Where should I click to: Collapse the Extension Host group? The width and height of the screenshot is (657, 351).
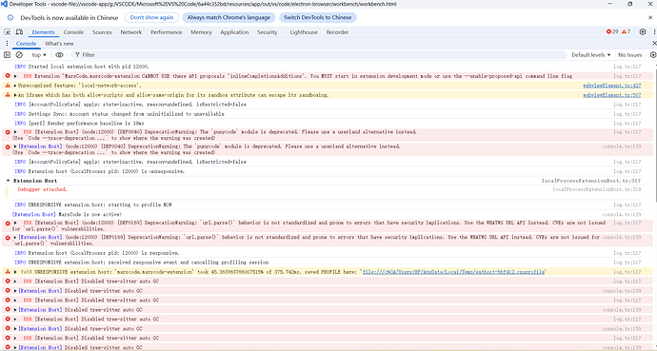coord(9,181)
